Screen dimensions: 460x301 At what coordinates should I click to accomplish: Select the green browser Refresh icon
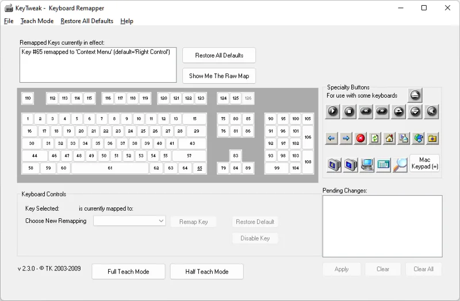click(x=375, y=138)
